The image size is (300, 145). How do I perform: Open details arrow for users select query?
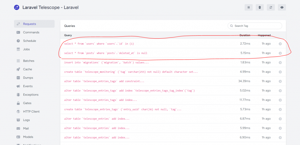tap(280, 44)
